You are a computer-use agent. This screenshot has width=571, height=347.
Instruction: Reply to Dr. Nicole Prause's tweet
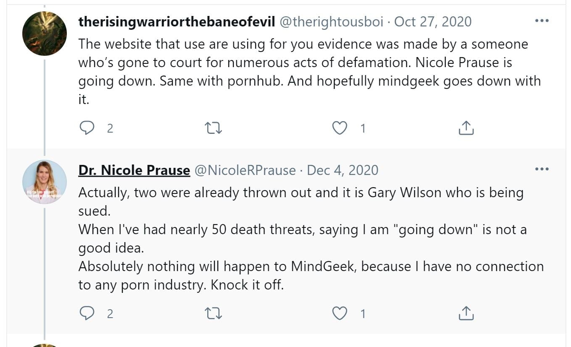click(87, 313)
